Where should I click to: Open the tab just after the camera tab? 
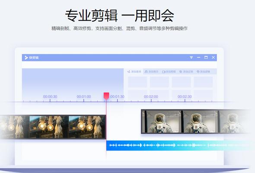186,71
